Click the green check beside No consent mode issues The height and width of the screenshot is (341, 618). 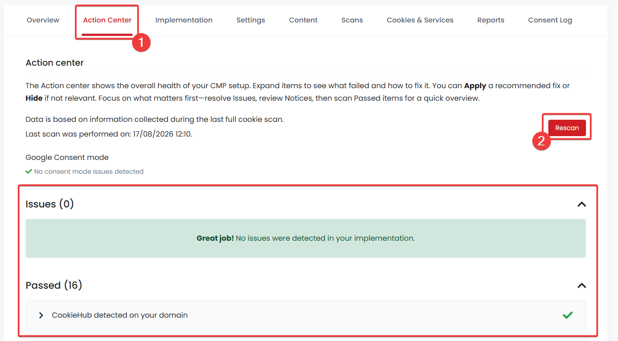(x=29, y=172)
